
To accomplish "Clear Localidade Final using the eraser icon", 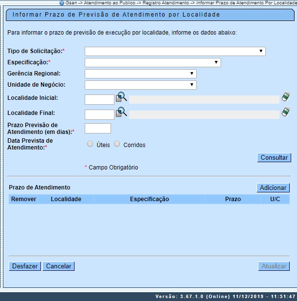I will pyautogui.click(x=286, y=112).
